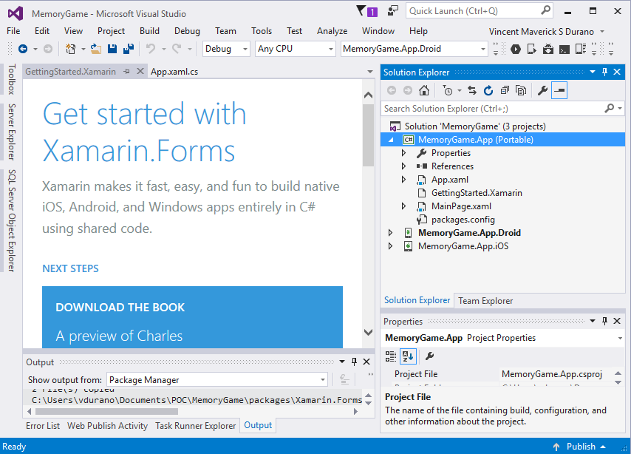Expand the MemoryGame.App.Droid project
The height and width of the screenshot is (454, 631).
tap(390, 233)
